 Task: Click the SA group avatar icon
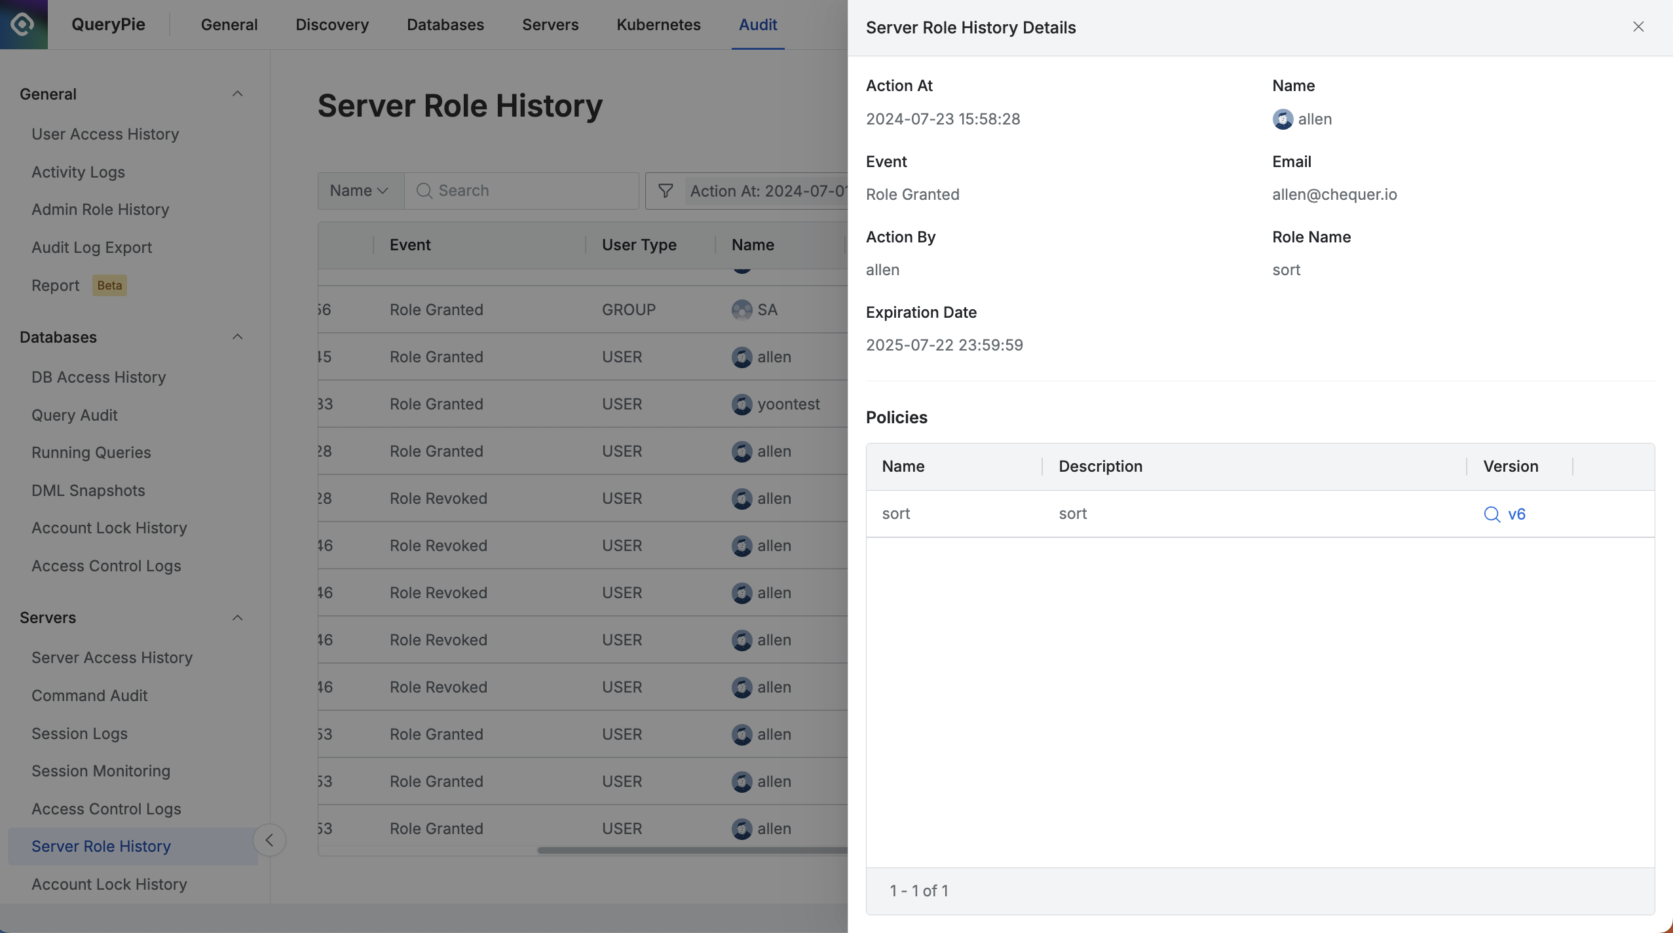pos(742,310)
